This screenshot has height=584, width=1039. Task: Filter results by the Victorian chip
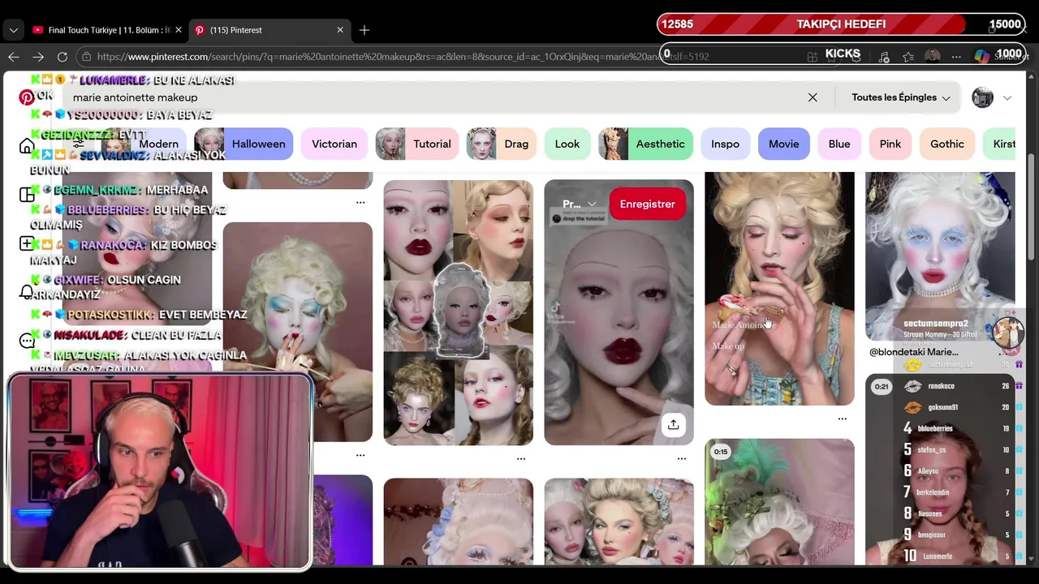point(334,144)
